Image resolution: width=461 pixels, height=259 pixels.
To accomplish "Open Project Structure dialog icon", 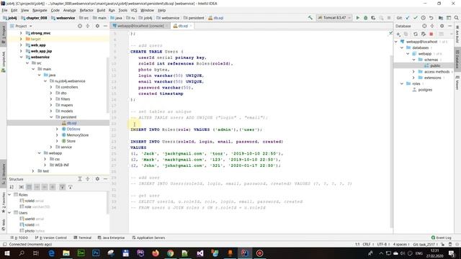I will (x=441, y=18).
